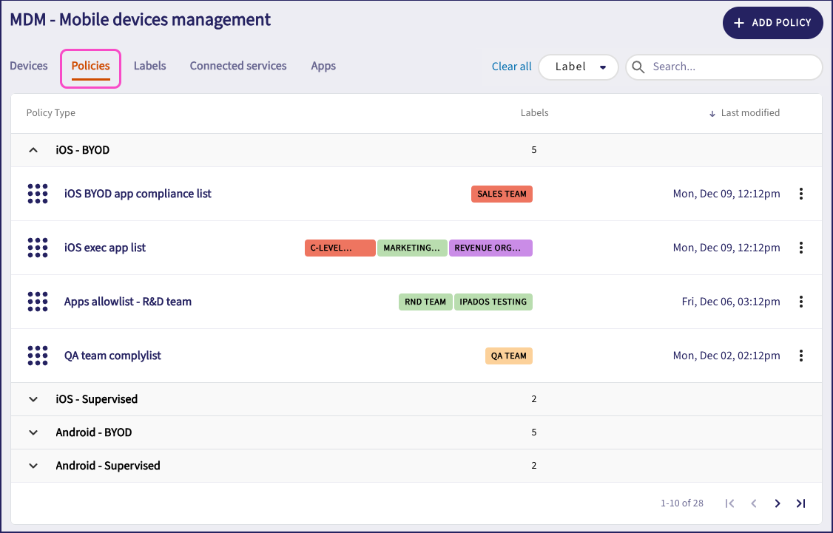Switch to the Devices tab

point(29,66)
